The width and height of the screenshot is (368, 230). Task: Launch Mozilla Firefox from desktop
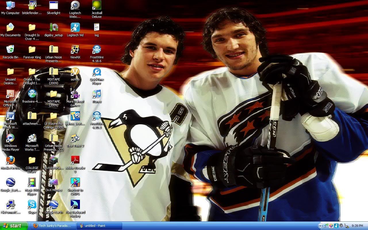pyautogui.click(x=10, y=163)
